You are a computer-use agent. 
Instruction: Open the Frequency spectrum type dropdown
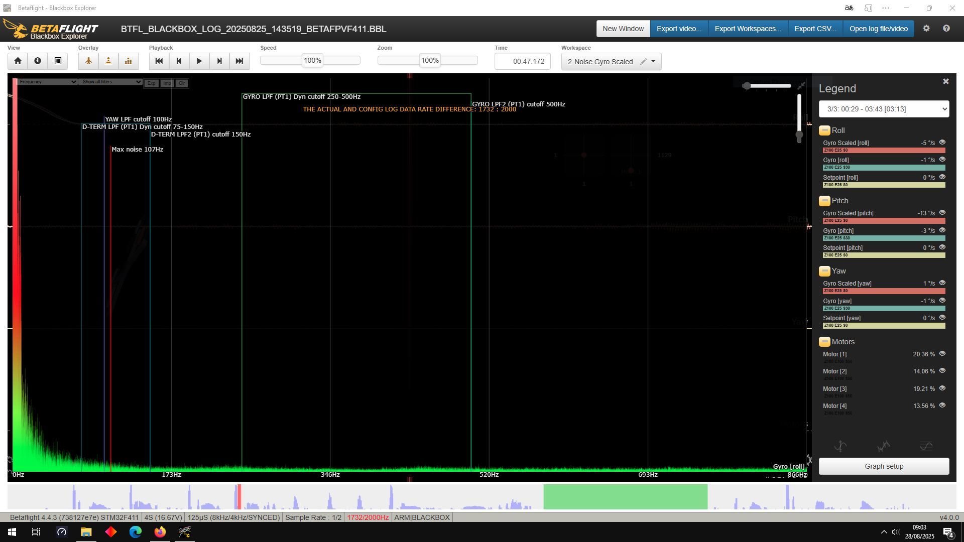pos(47,82)
